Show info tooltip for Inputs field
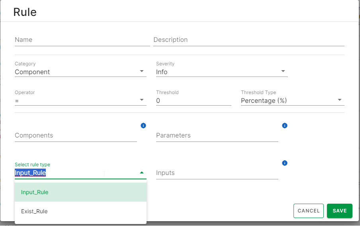 (x=285, y=163)
